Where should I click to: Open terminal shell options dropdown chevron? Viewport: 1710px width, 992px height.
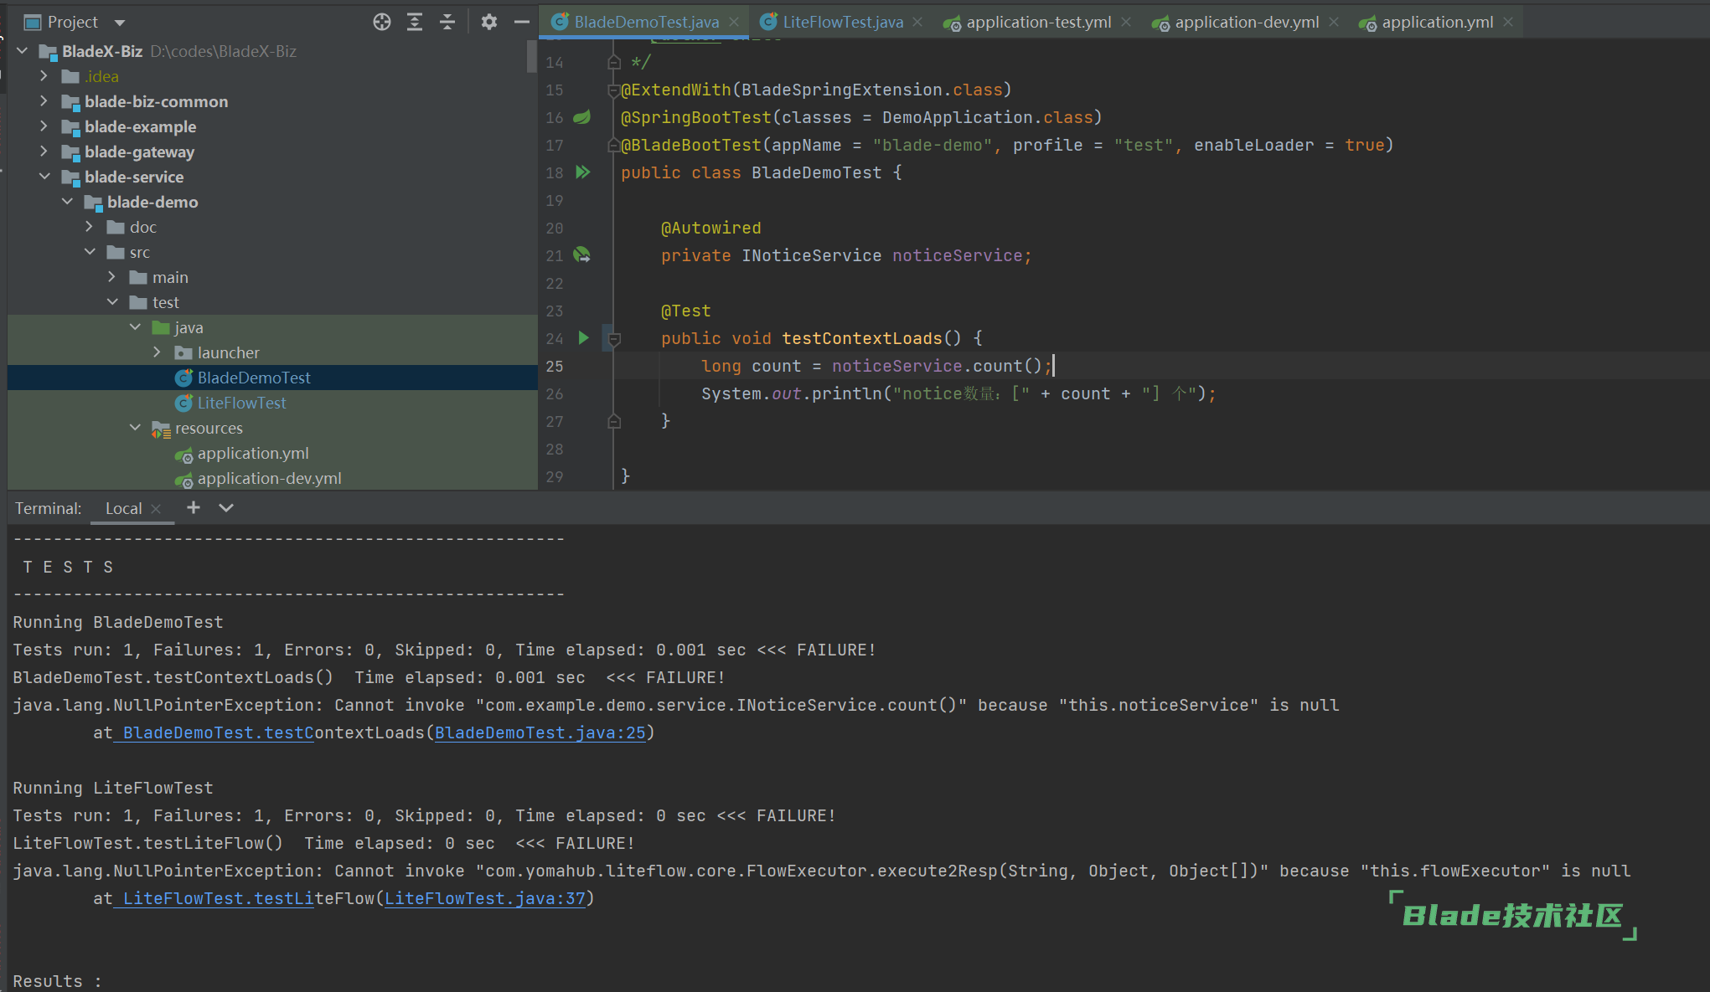tap(226, 507)
